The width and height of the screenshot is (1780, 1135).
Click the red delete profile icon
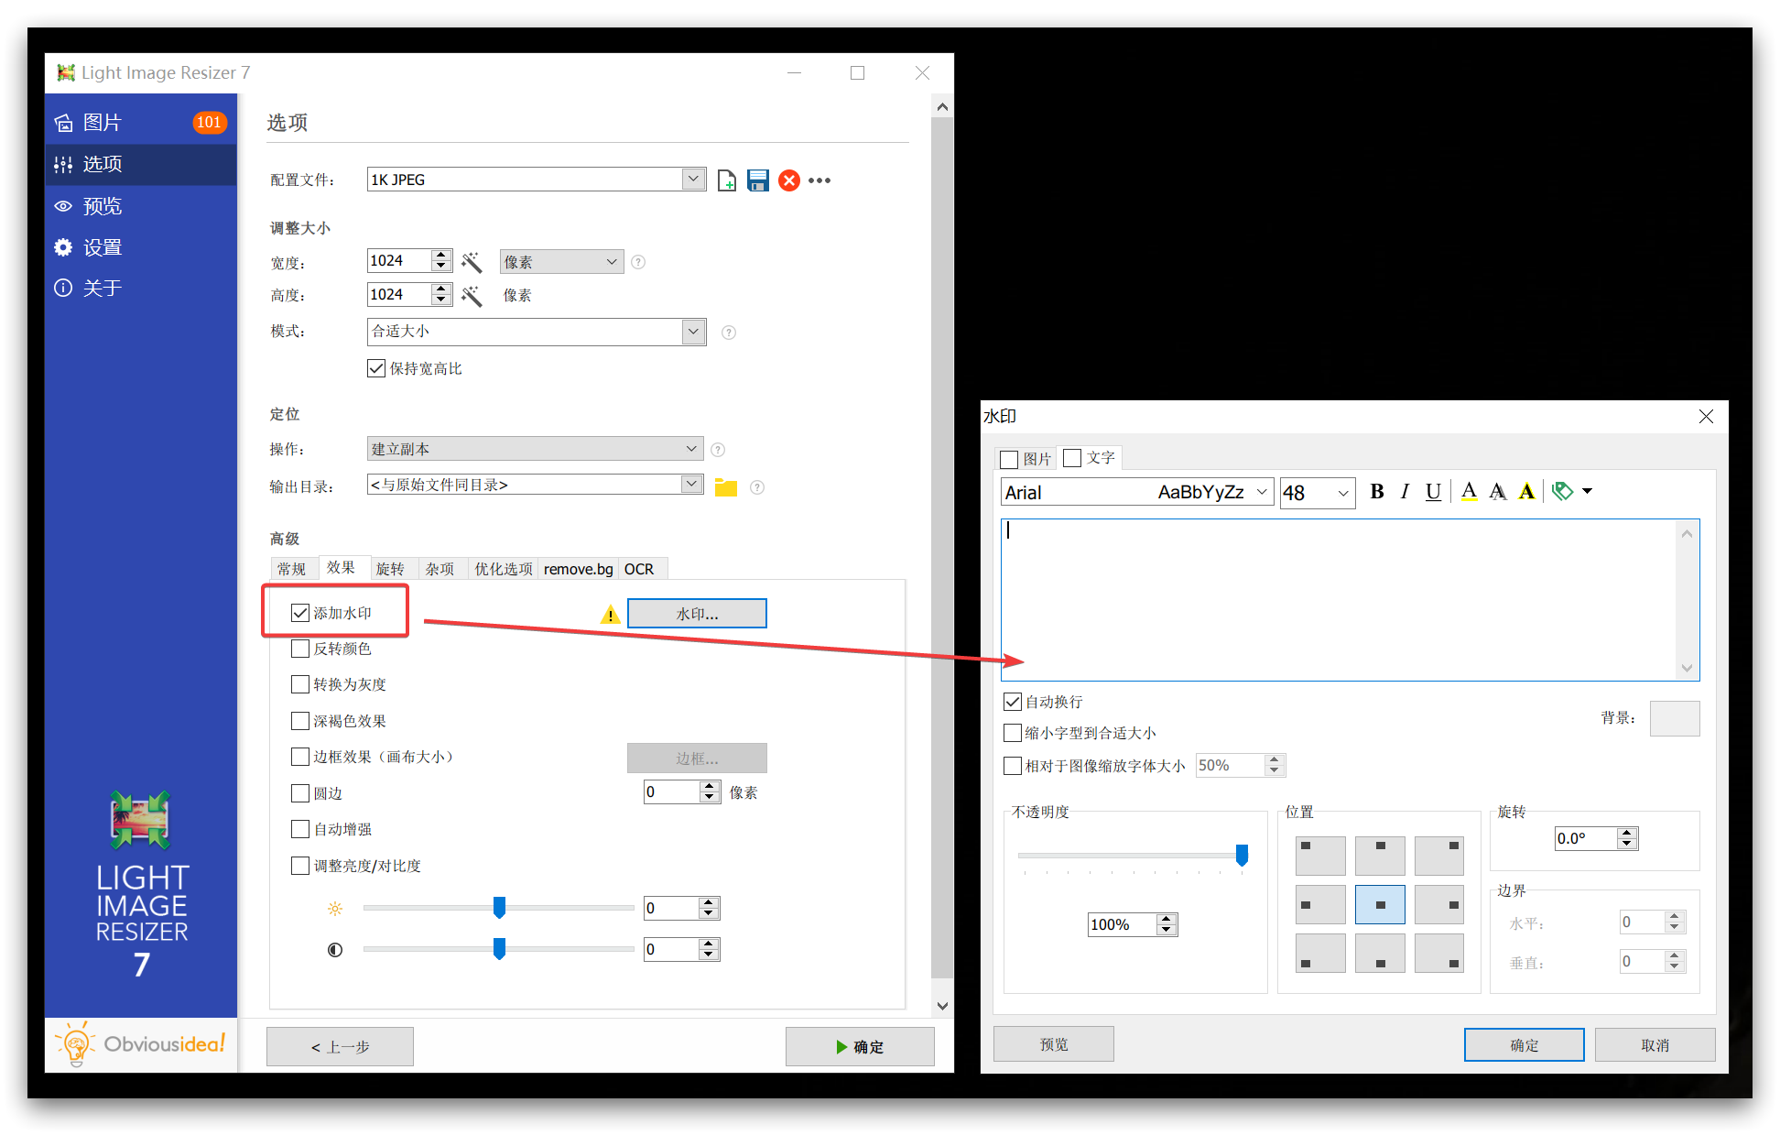point(788,180)
